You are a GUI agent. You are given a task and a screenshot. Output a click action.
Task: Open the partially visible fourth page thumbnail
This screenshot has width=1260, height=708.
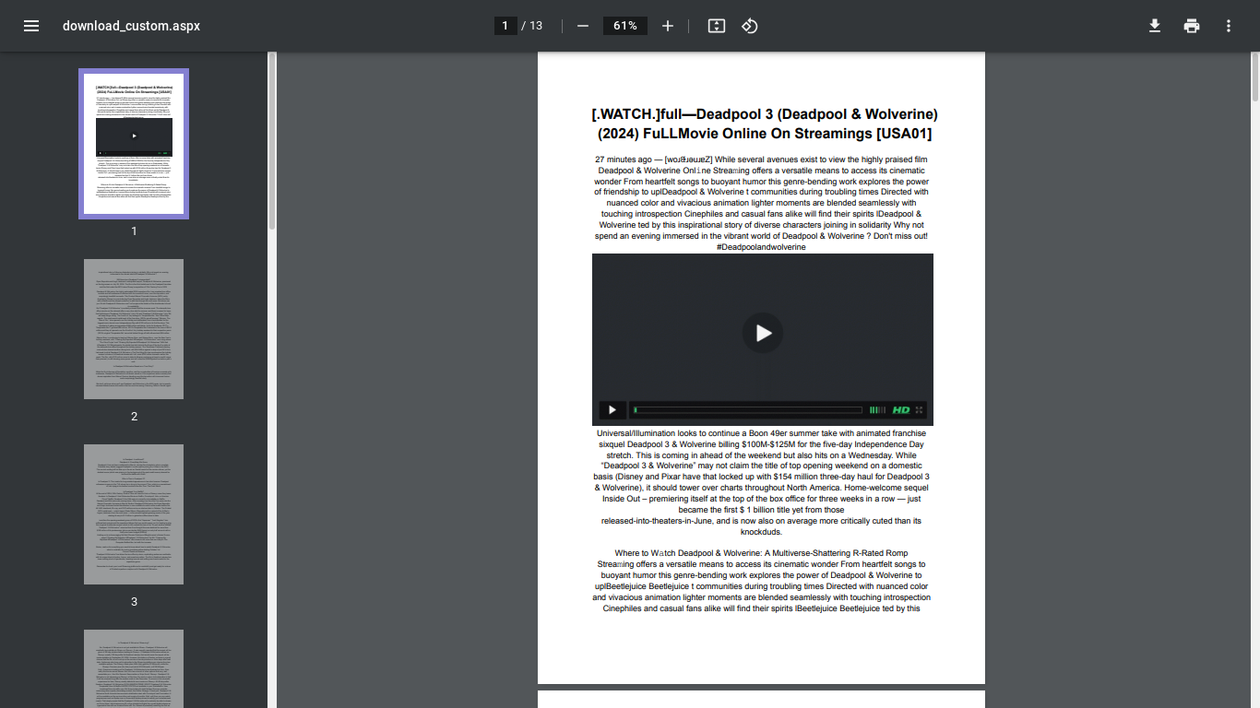(x=134, y=668)
